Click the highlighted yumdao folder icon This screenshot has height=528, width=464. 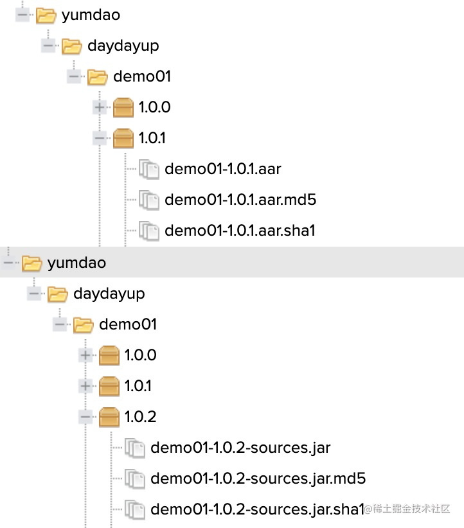[31, 263]
